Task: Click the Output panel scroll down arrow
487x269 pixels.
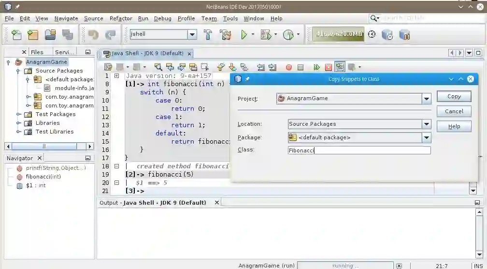Action: pyautogui.click(x=479, y=254)
